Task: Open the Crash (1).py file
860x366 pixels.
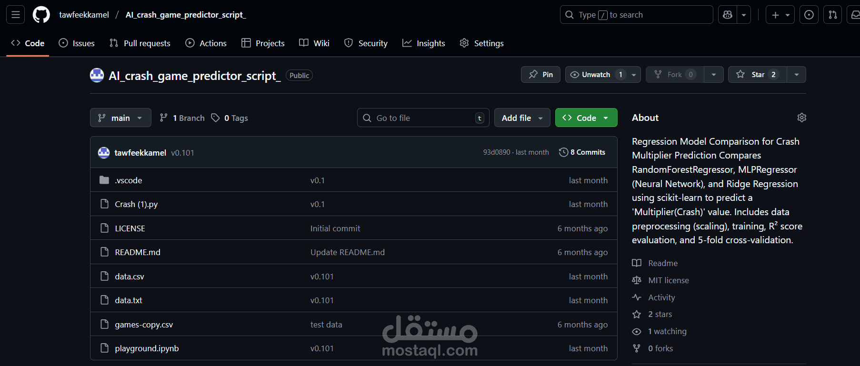Action: click(x=136, y=204)
